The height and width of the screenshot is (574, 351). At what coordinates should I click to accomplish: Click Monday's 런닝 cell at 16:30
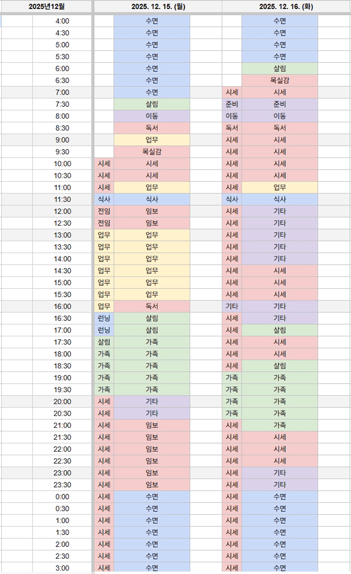point(104,318)
